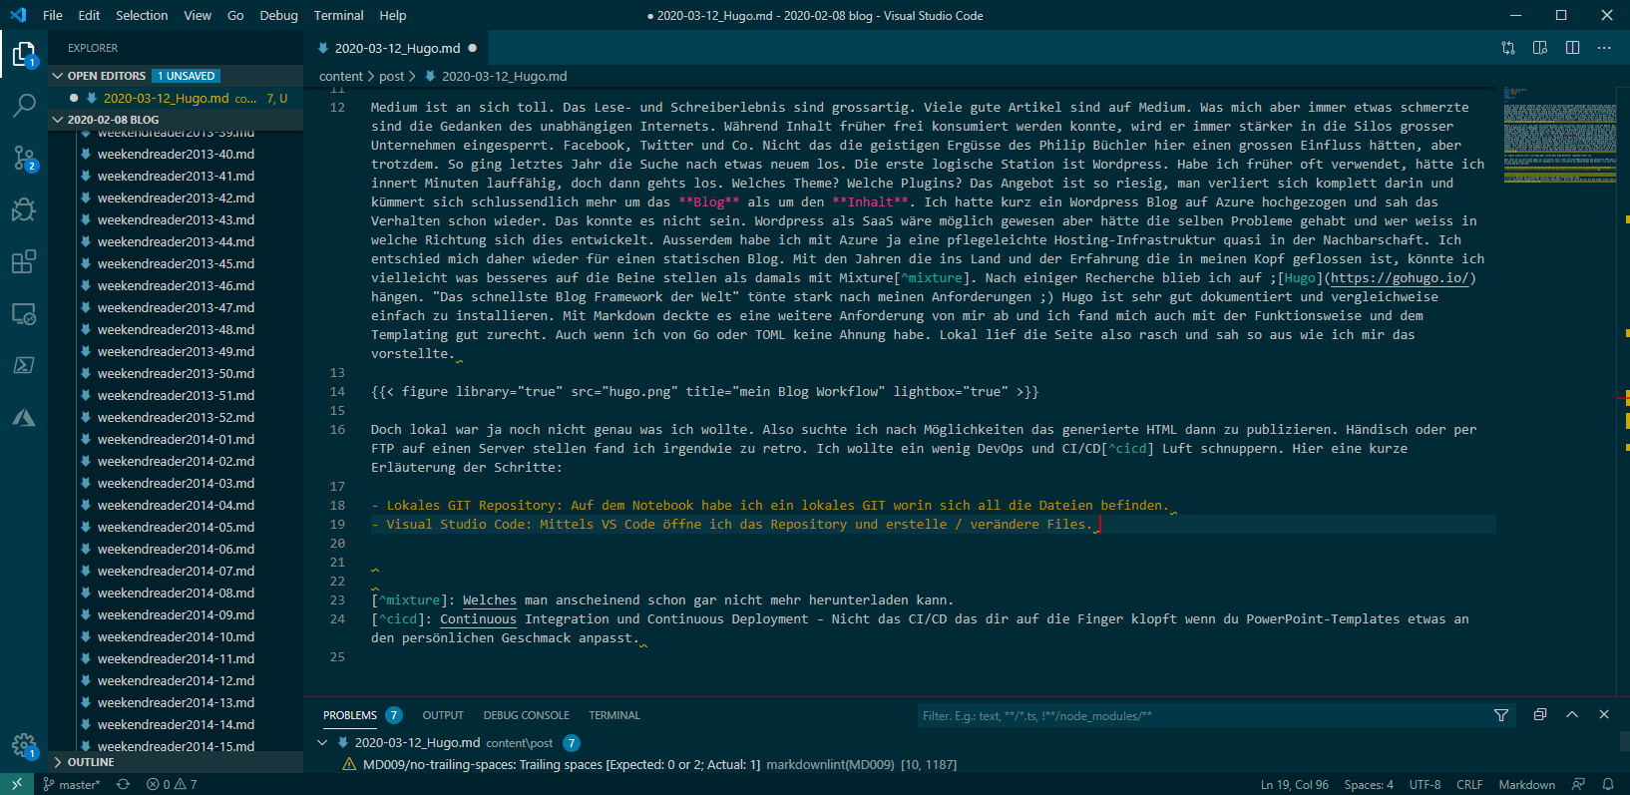This screenshot has height=795, width=1630.
Task: Open file weekendreader2014-10.md
Action: click(176, 636)
